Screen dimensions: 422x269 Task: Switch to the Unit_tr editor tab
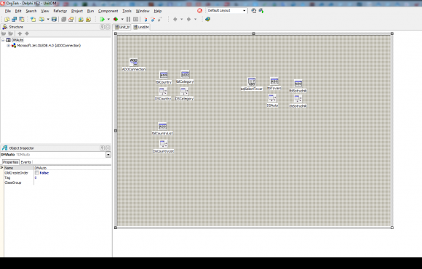122,27
